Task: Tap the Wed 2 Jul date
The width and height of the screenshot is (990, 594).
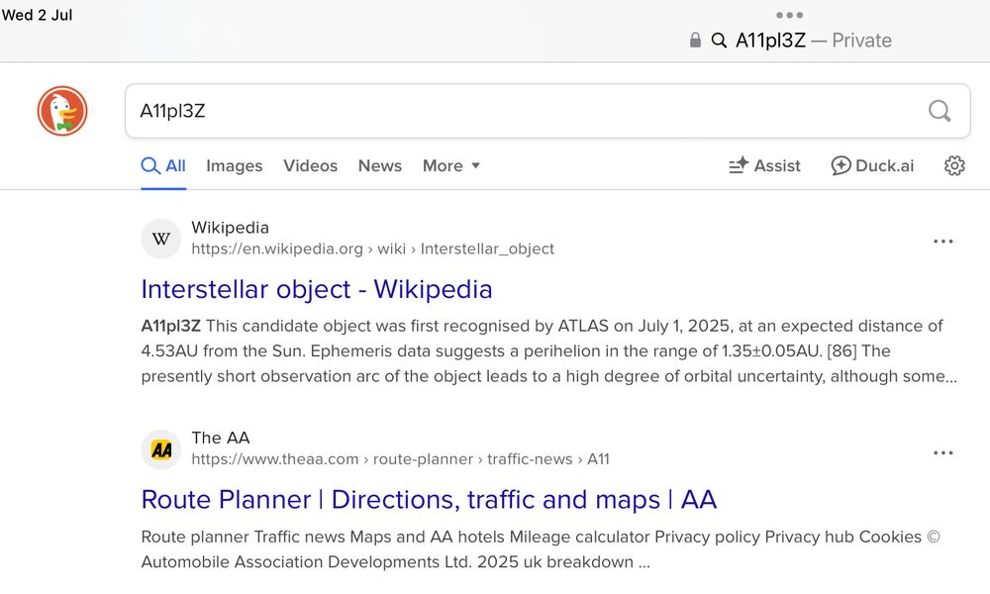Action: (37, 15)
